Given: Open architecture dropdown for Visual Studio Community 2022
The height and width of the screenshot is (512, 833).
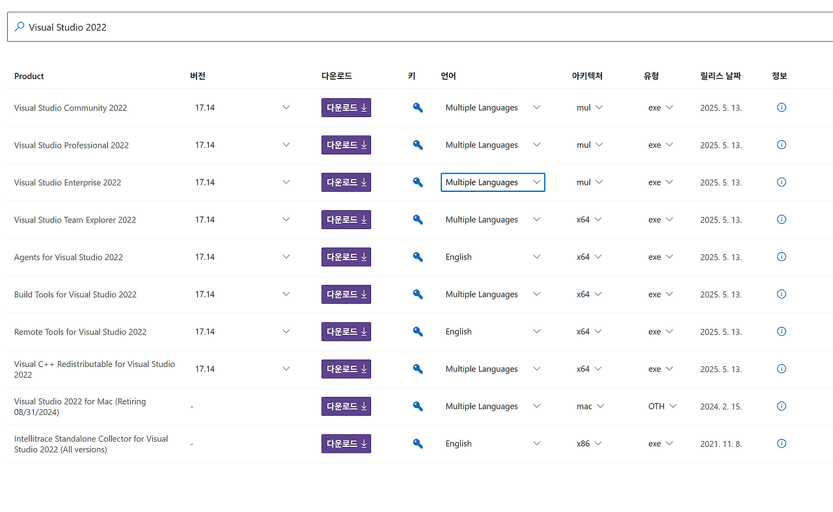Looking at the screenshot, I should click(x=590, y=107).
